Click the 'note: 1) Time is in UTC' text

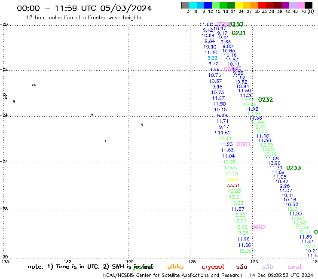tap(64, 267)
